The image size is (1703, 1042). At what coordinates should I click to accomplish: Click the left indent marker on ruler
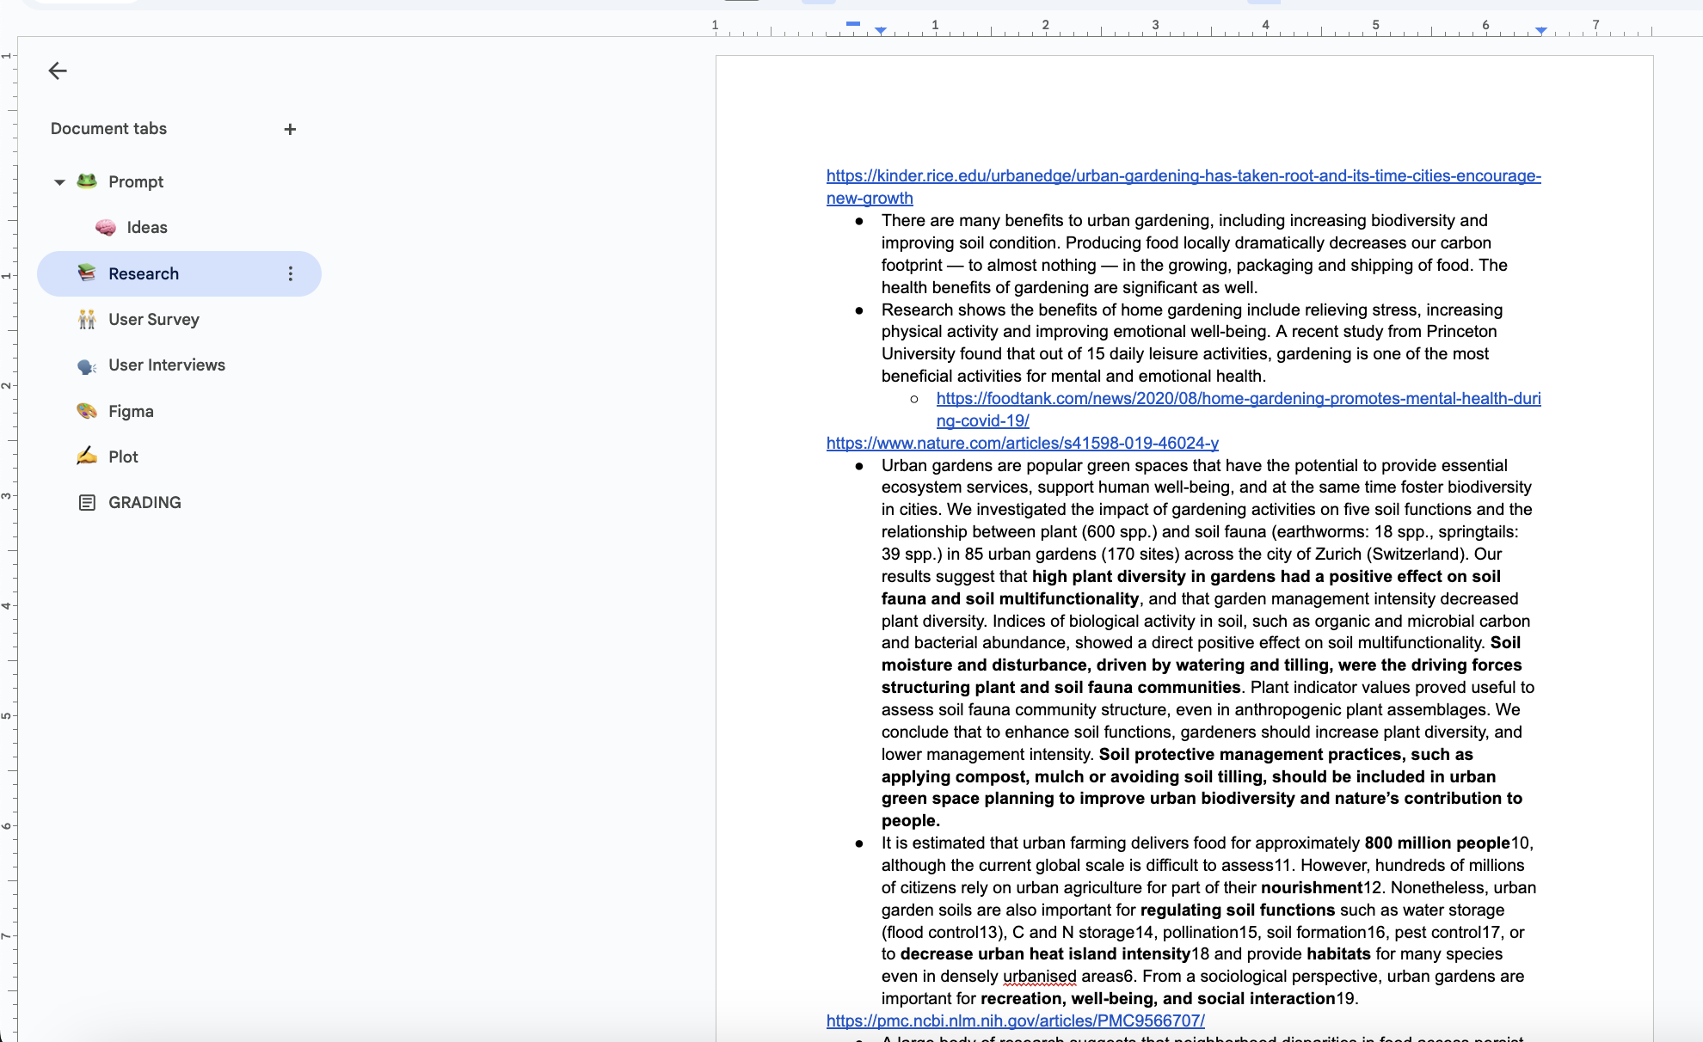tap(881, 31)
